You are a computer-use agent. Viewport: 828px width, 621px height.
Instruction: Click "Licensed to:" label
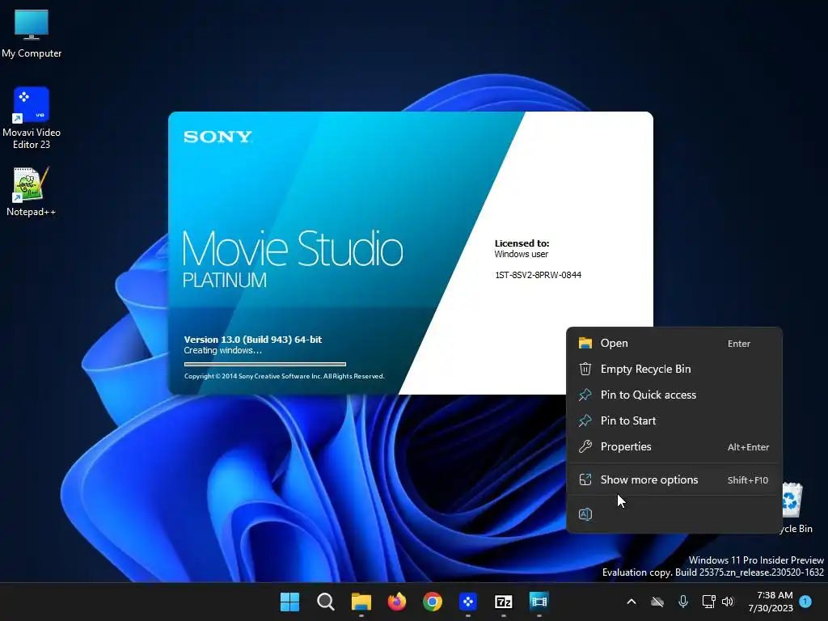[x=522, y=243]
